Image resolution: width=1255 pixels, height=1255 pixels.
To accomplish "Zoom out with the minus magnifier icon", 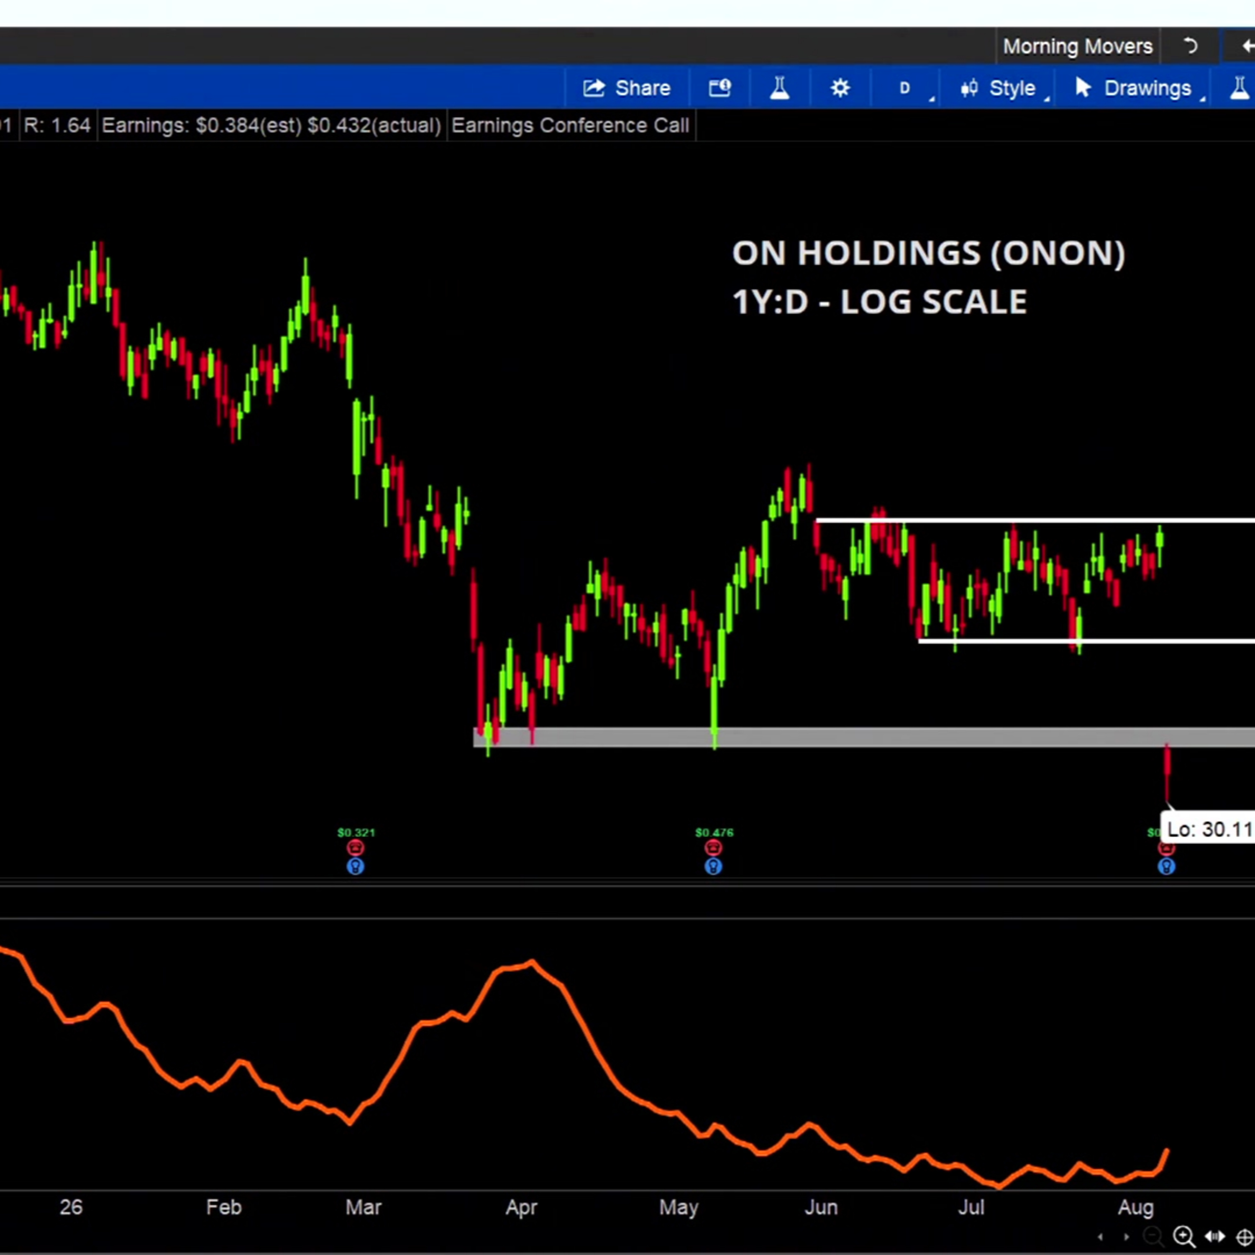I will click(1153, 1235).
